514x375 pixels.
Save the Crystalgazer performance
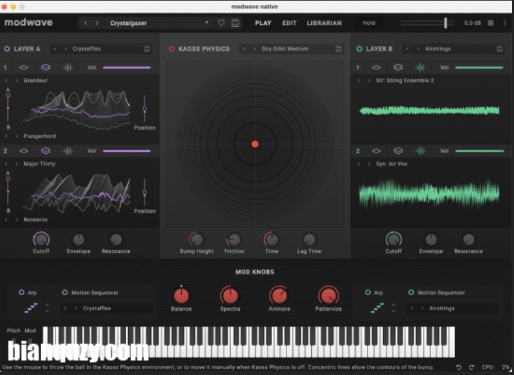(235, 23)
